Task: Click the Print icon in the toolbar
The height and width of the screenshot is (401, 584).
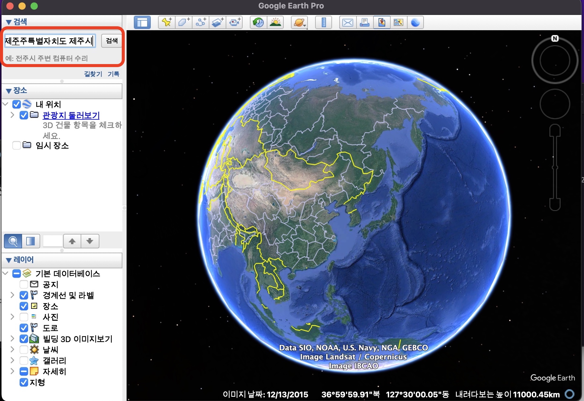Action: pyautogui.click(x=365, y=22)
